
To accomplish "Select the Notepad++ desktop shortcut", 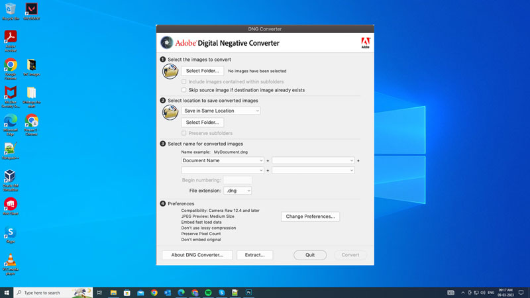I will click(11, 151).
